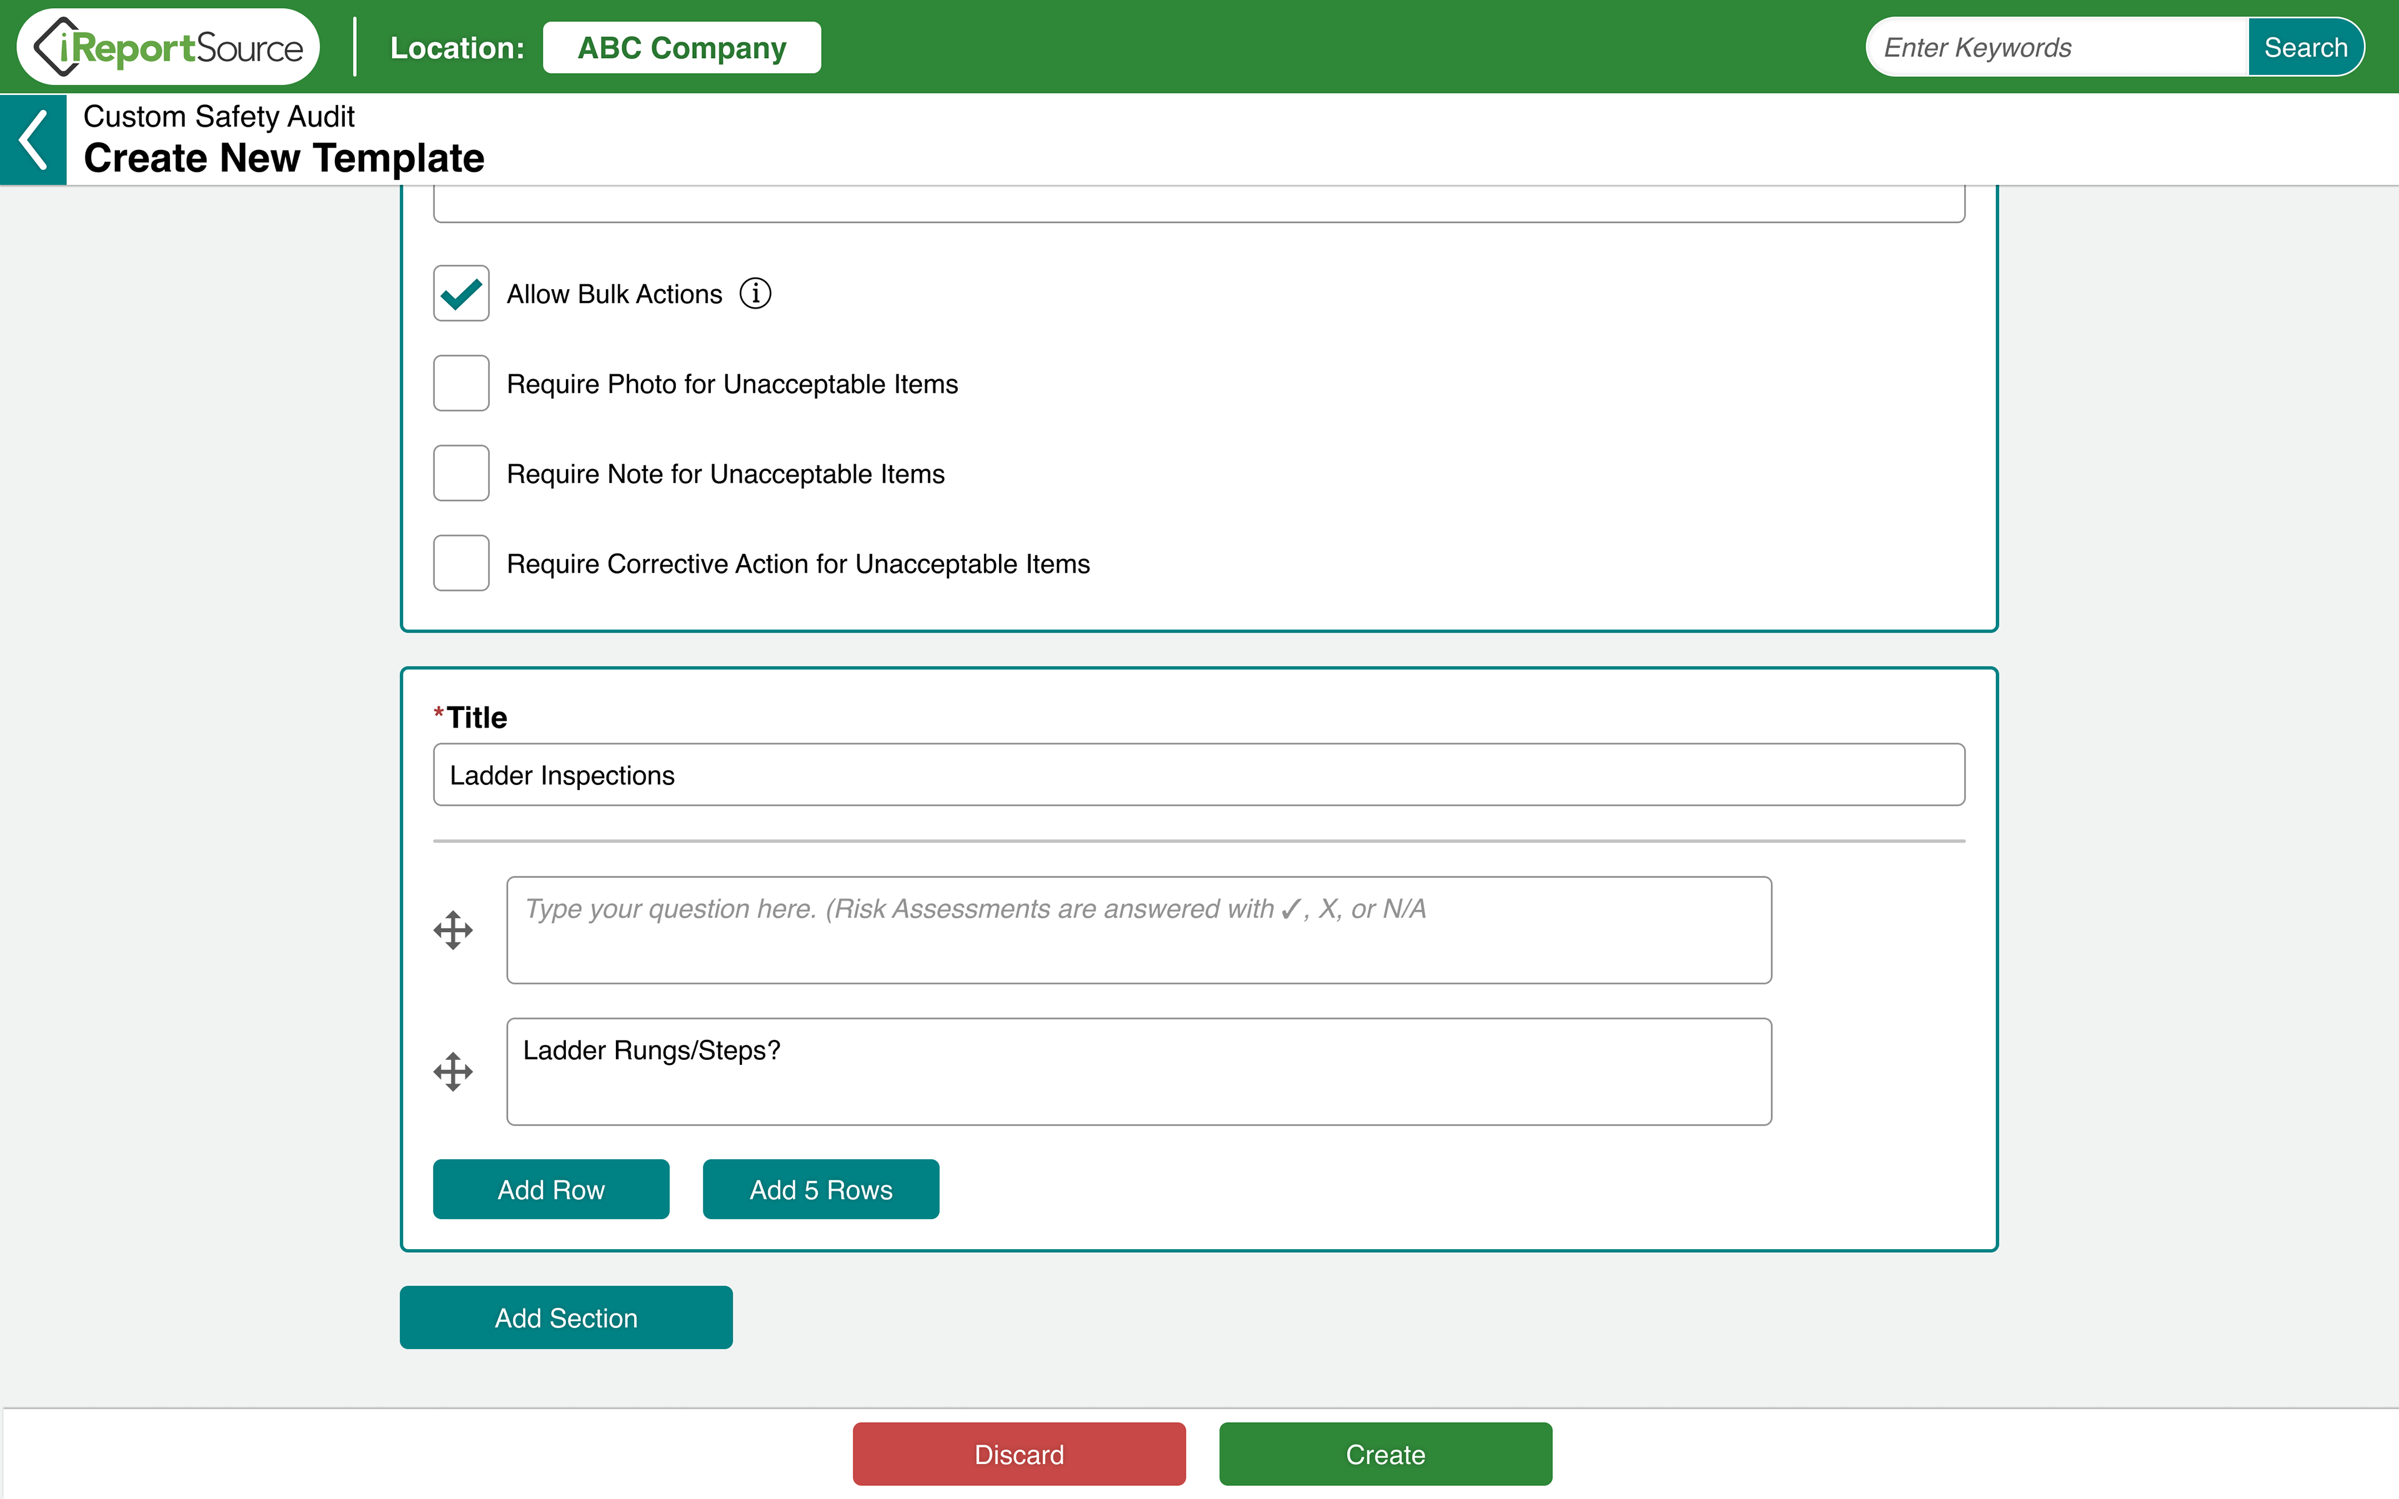Click the Custom Safety Audit breadcrumb text
The image size is (2399, 1499).
219,116
